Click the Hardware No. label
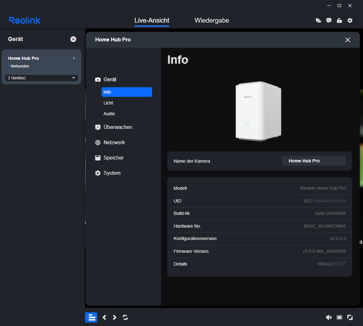363x326 pixels. (187, 226)
